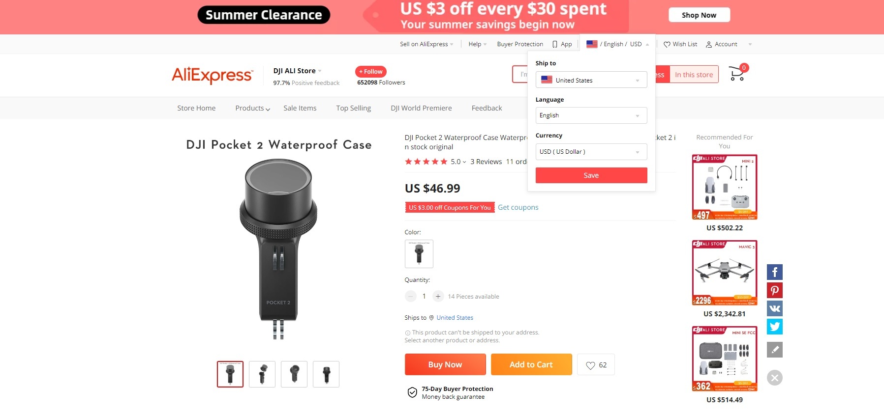Increase quantity with the plus button
Image resolution: width=884 pixels, height=415 pixels.
click(x=438, y=296)
